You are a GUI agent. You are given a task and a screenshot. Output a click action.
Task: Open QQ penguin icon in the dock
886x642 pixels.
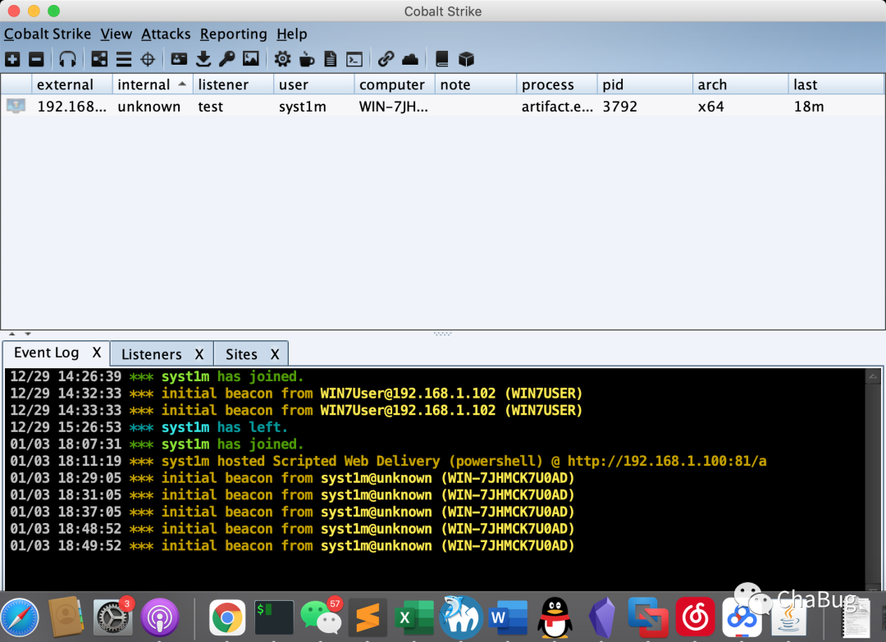tap(555, 617)
